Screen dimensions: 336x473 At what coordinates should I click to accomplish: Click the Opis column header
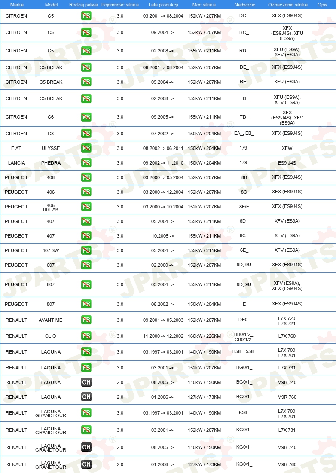pos(322,5)
